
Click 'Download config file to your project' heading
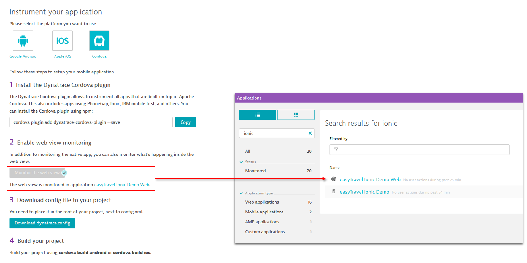coord(64,200)
